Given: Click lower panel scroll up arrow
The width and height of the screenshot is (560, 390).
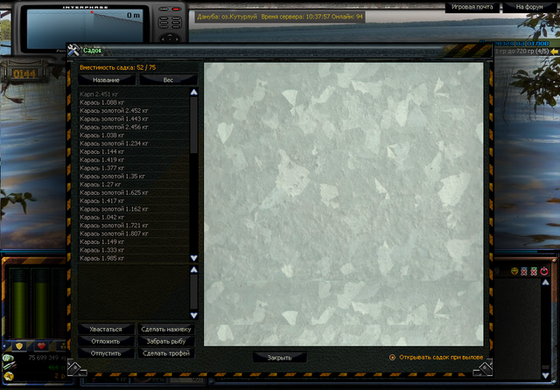Looking at the screenshot, I should click(194, 269).
